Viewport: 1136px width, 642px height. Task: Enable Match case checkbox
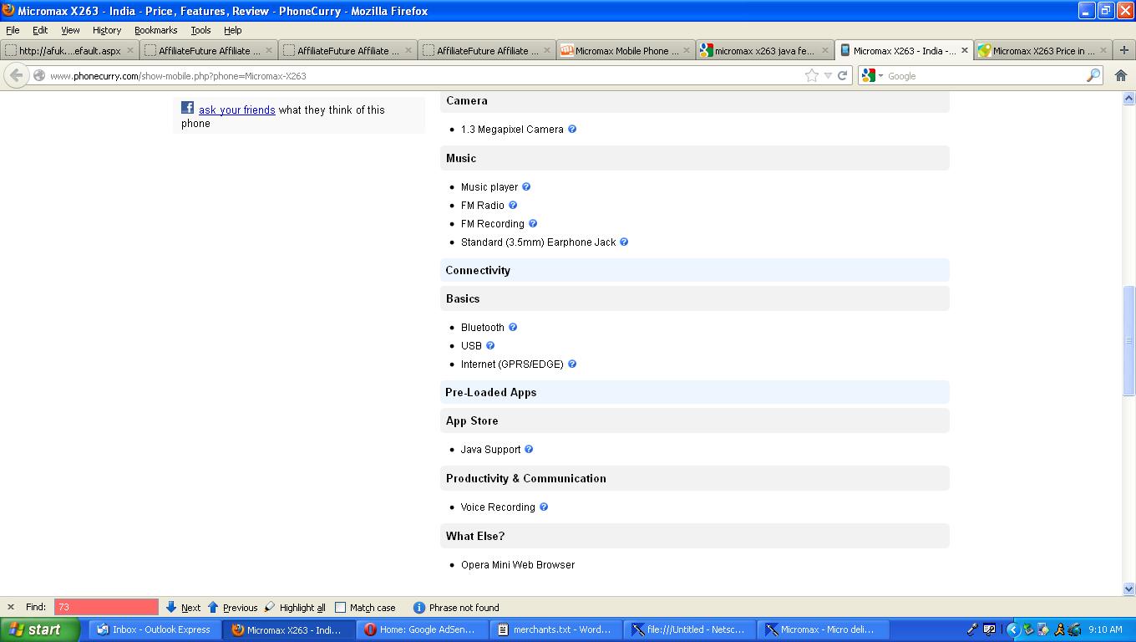341,608
